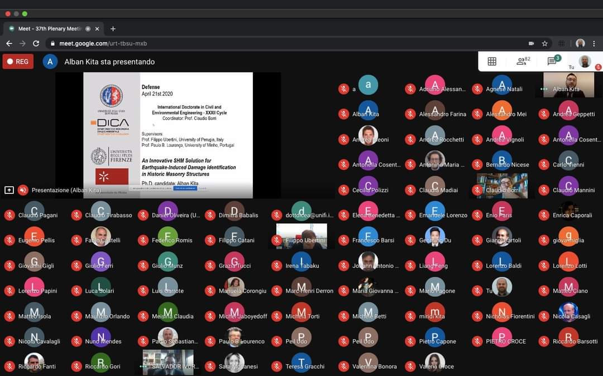
Task: Close the Meet browser tab
Action: [x=97, y=28]
